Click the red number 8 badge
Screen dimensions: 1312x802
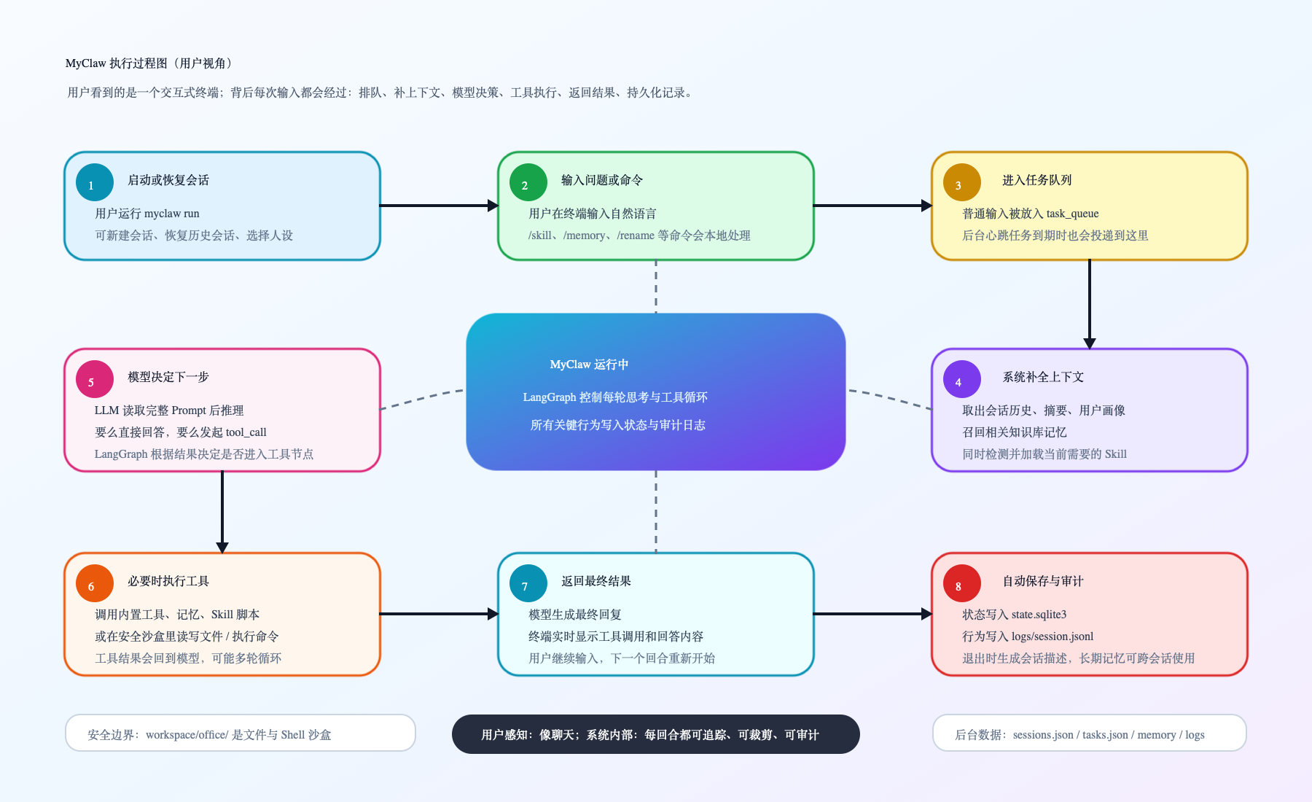pos(962,583)
